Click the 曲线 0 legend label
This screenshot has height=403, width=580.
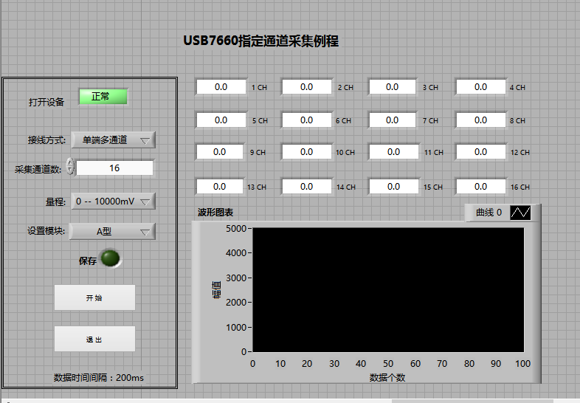point(488,213)
